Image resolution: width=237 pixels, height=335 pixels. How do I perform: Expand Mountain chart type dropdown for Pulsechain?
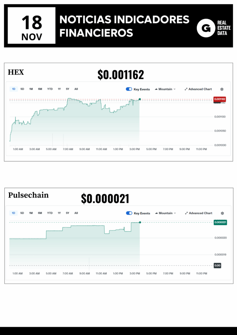coord(166,213)
